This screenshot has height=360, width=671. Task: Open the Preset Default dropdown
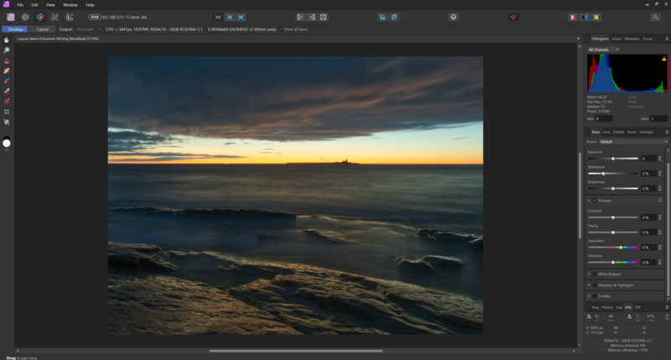tap(633, 142)
